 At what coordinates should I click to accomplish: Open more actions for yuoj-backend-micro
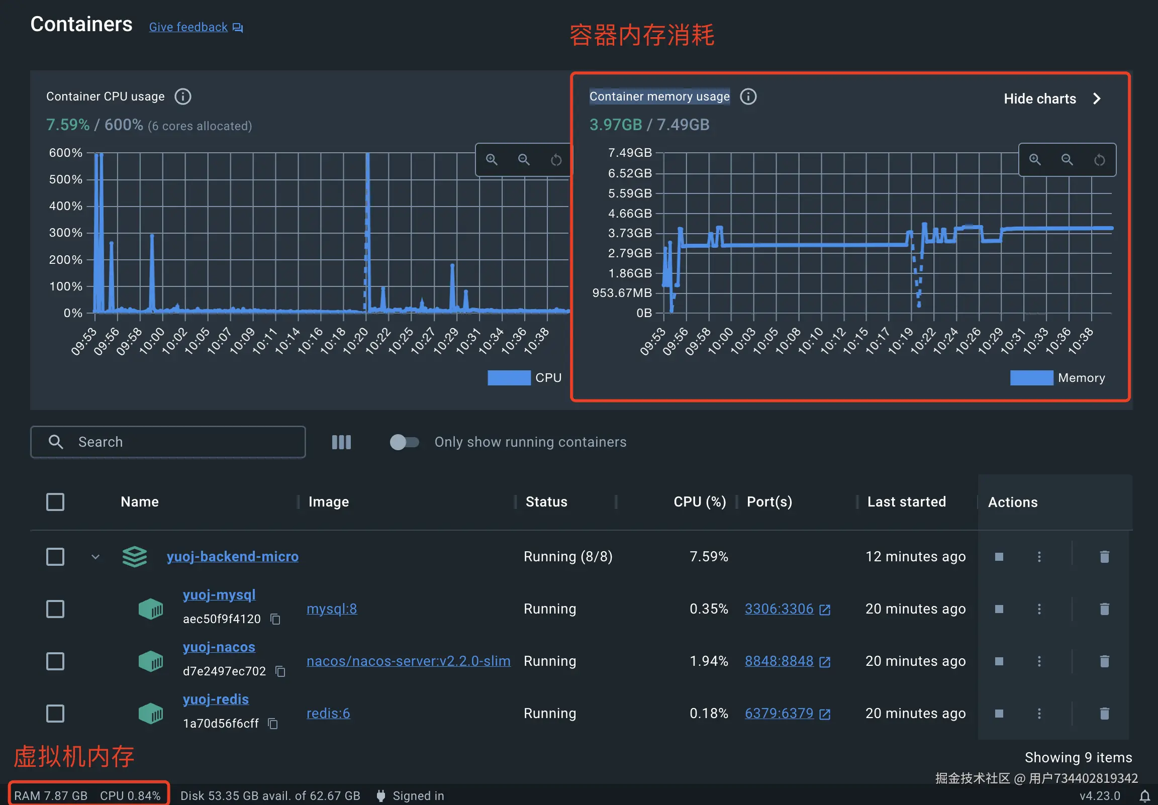click(x=1039, y=557)
